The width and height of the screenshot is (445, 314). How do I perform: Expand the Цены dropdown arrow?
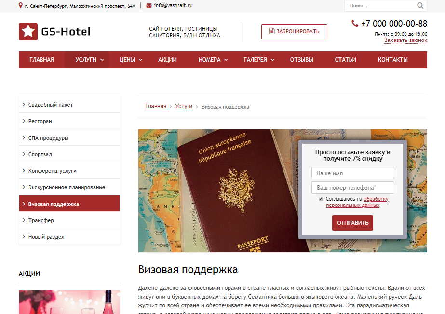pos(140,60)
